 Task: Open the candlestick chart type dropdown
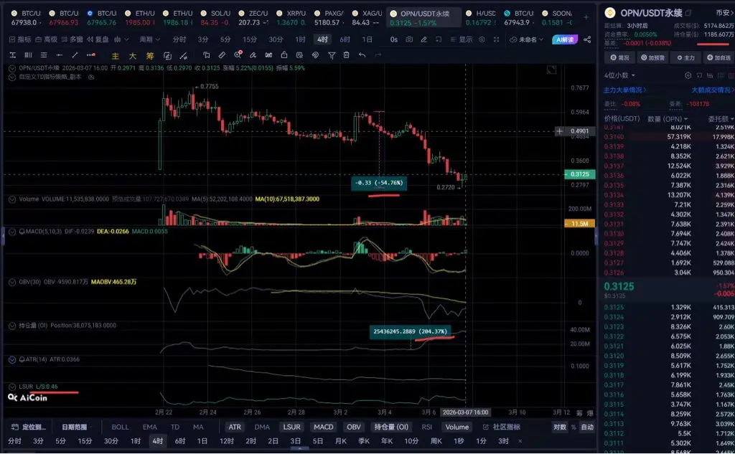(121, 39)
